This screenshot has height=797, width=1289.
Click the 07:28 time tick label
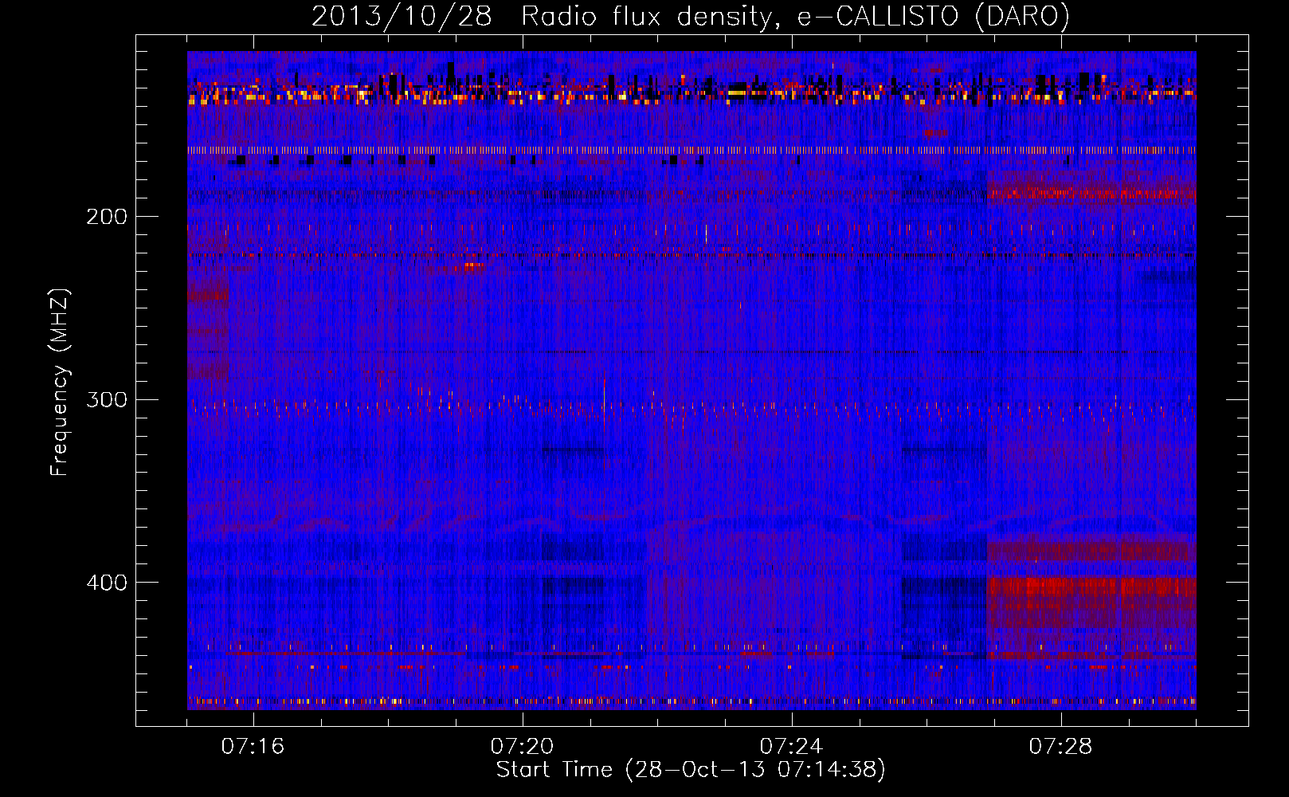pos(1061,747)
